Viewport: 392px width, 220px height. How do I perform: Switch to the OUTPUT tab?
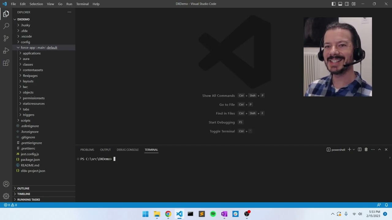pyautogui.click(x=105, y=150)
